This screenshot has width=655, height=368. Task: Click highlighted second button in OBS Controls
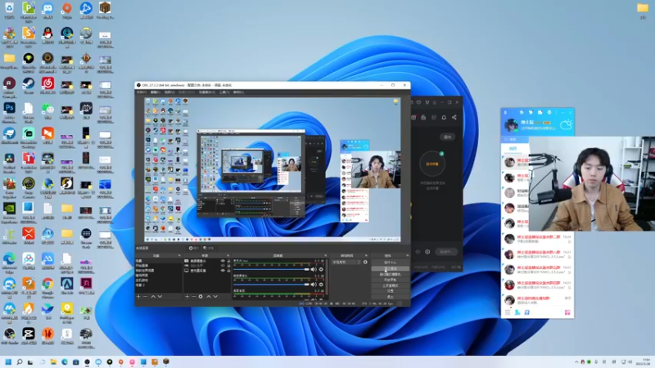[x=391, y=268]
